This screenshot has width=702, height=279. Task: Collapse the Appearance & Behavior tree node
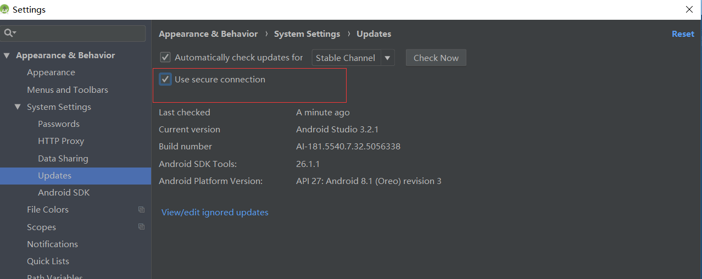(x=7, y=55)
